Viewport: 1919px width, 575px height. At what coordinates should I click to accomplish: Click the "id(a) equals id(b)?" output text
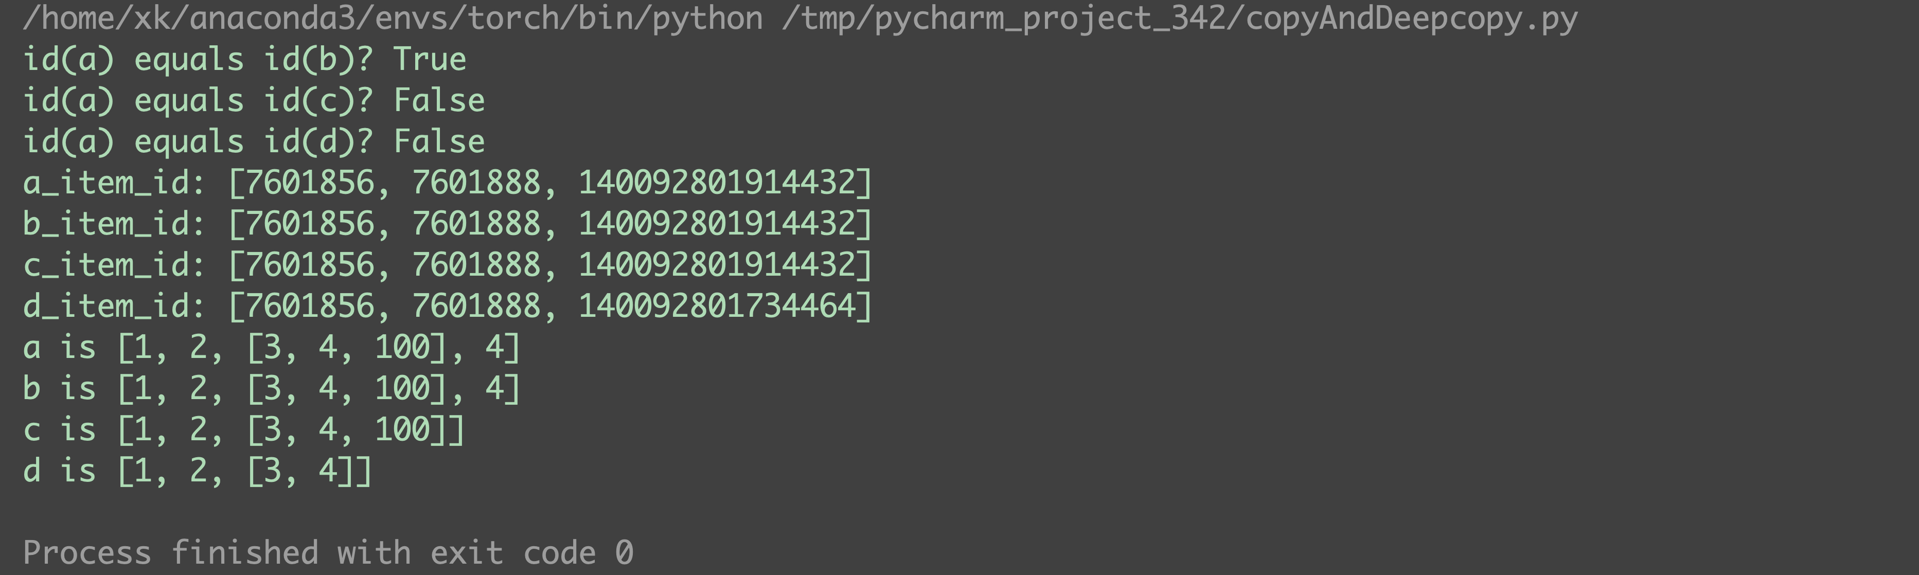[198, 60]
